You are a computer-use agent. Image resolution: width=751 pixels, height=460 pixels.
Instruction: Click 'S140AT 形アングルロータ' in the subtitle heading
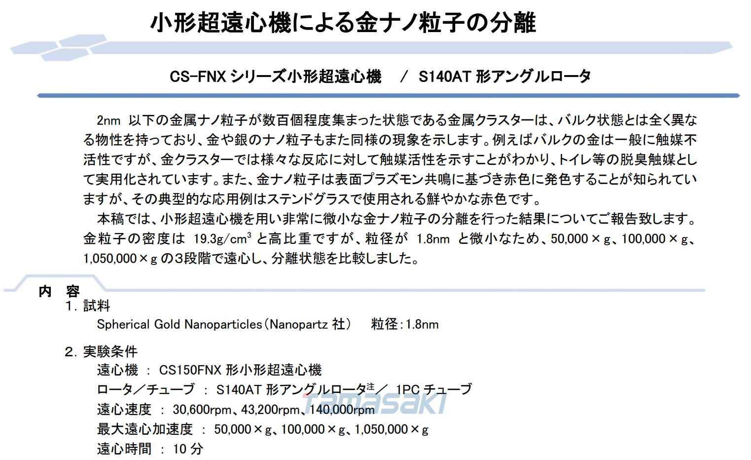[504, 77]
